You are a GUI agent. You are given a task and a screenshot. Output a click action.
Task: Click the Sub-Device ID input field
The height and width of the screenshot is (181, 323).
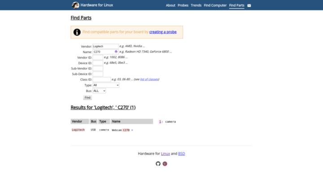click(x=98, y=74)
